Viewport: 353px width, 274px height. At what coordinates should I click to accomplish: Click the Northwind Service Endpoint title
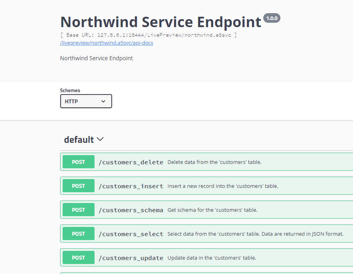coord(161,22)
